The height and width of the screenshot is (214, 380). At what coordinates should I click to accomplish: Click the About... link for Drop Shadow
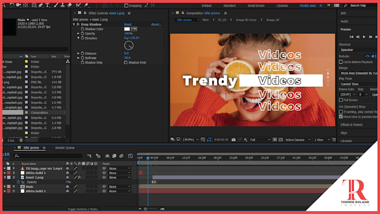coord(156,25)
